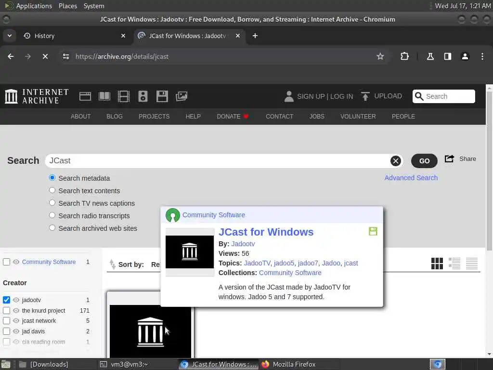Viewport: 493px width, 370px height.
Task: Uncheck the jadootv creator filter
Action: (x=6, y=300)
